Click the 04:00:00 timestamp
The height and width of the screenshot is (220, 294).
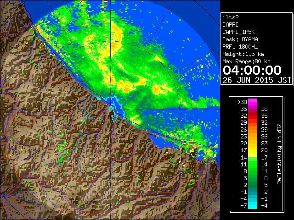[252, 70]
